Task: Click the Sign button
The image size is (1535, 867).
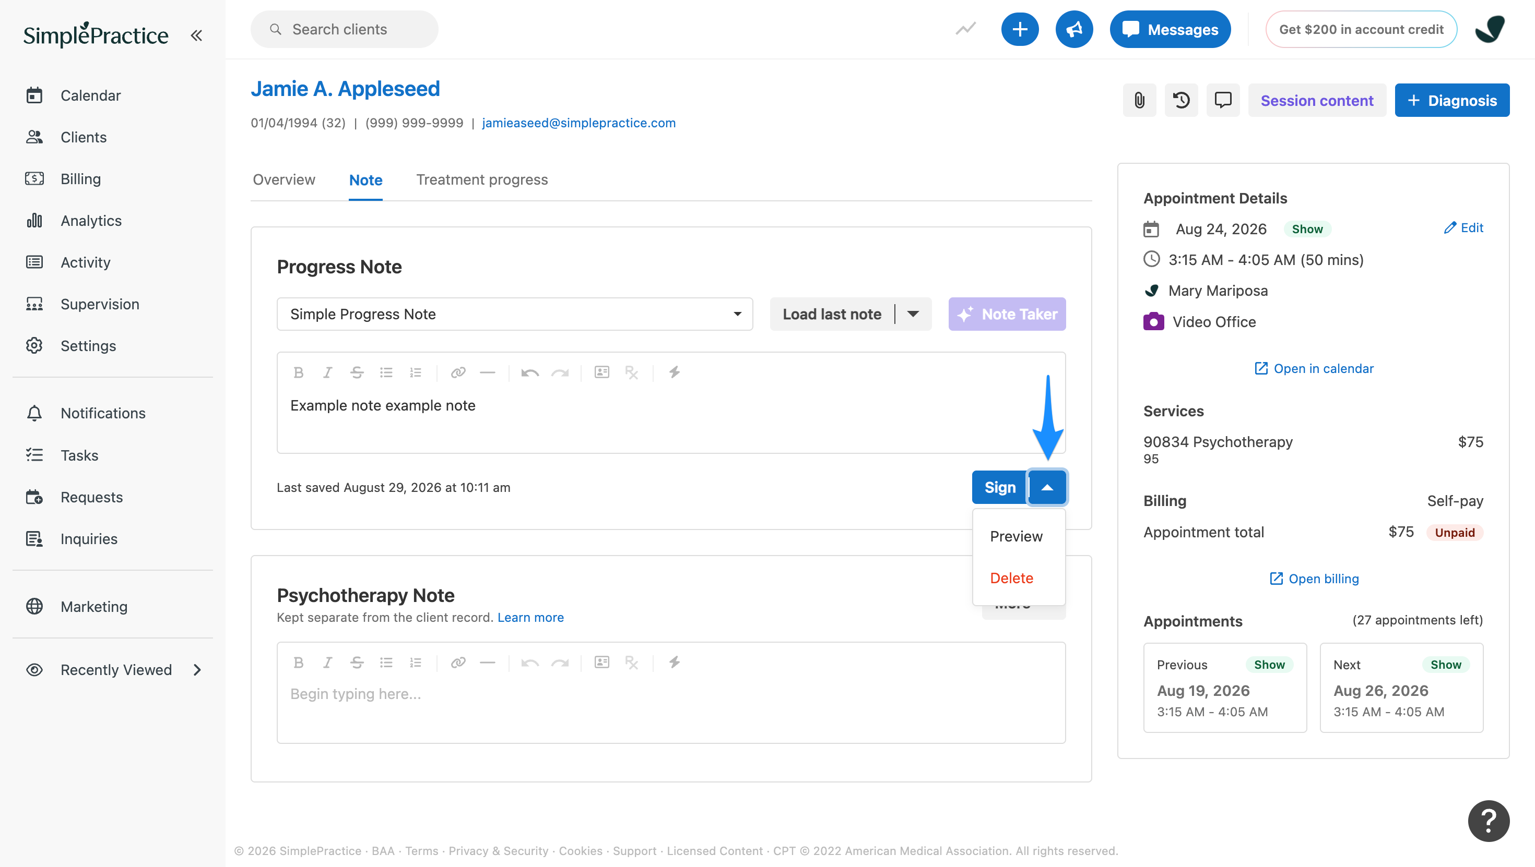Action: click(x=999, y=488)
